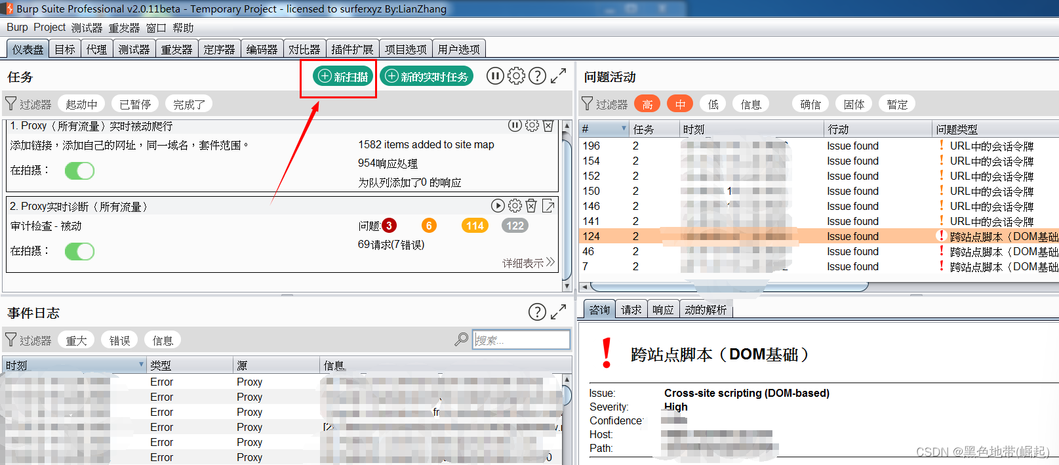Click the info count badge 122
Viewport: 1059px width, 465px height.
point(515,226)
